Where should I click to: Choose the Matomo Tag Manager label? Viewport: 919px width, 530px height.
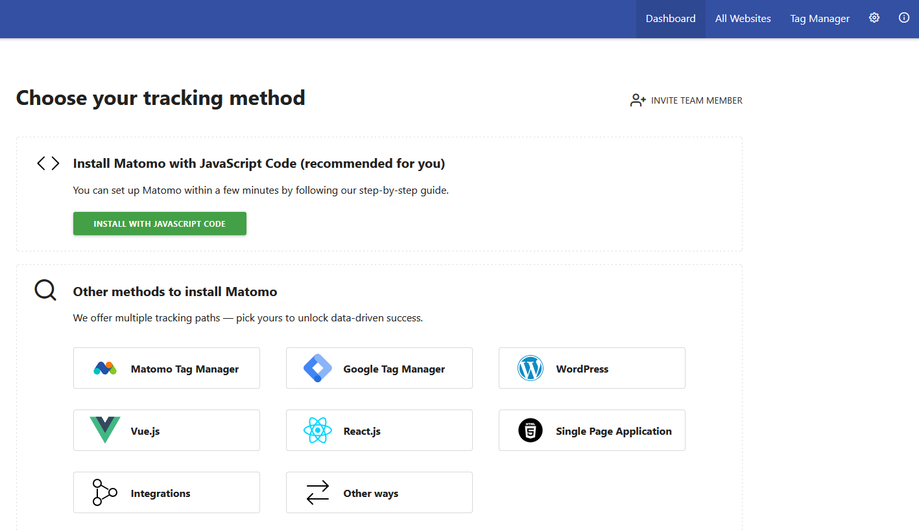click(x=185, y=369)
